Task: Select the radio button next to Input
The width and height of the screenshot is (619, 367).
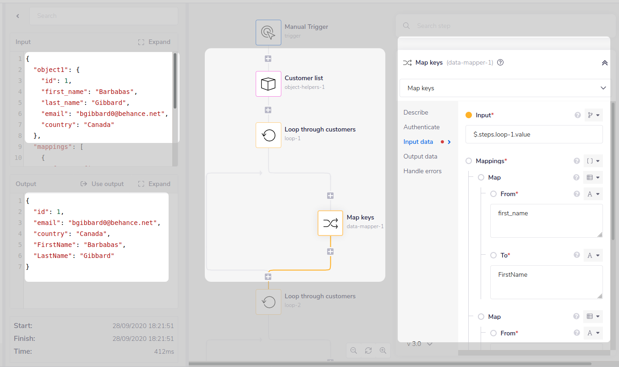Action: [468, 115]
